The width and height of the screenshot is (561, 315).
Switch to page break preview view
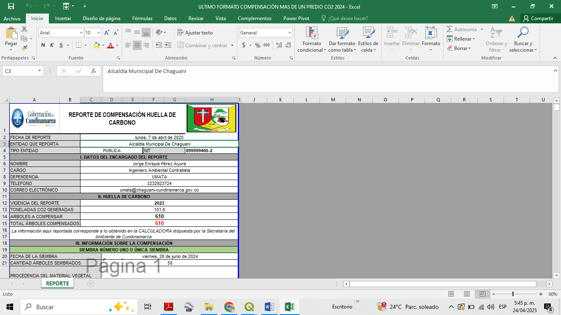pos(483,294)
